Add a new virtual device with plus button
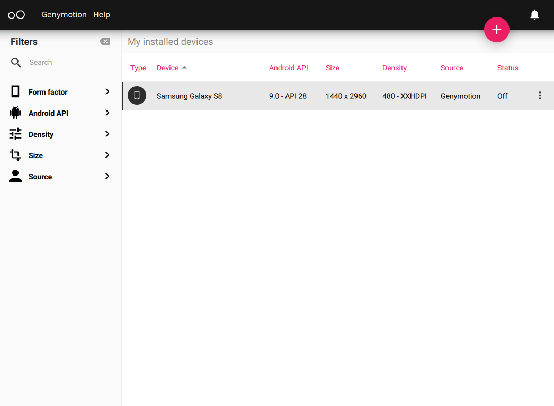554x406 pixels. (496, 30)
